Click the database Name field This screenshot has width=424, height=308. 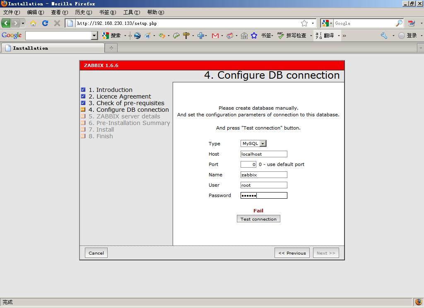click(x=264, y=175)
